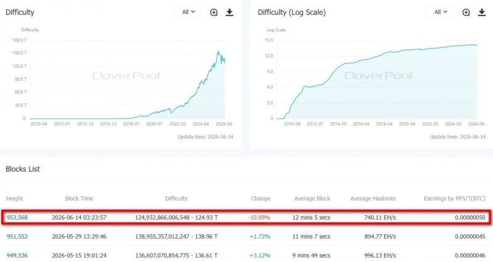Click the +3.12% change value
The image size is (493, 262).
pyautogui.click(x=260, y=255)
